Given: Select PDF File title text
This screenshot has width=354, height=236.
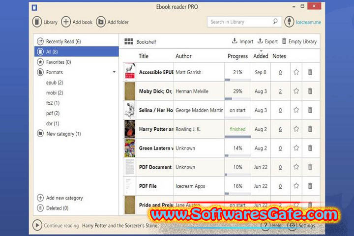Looking at the screenshot, I should [x=148, y=186].
